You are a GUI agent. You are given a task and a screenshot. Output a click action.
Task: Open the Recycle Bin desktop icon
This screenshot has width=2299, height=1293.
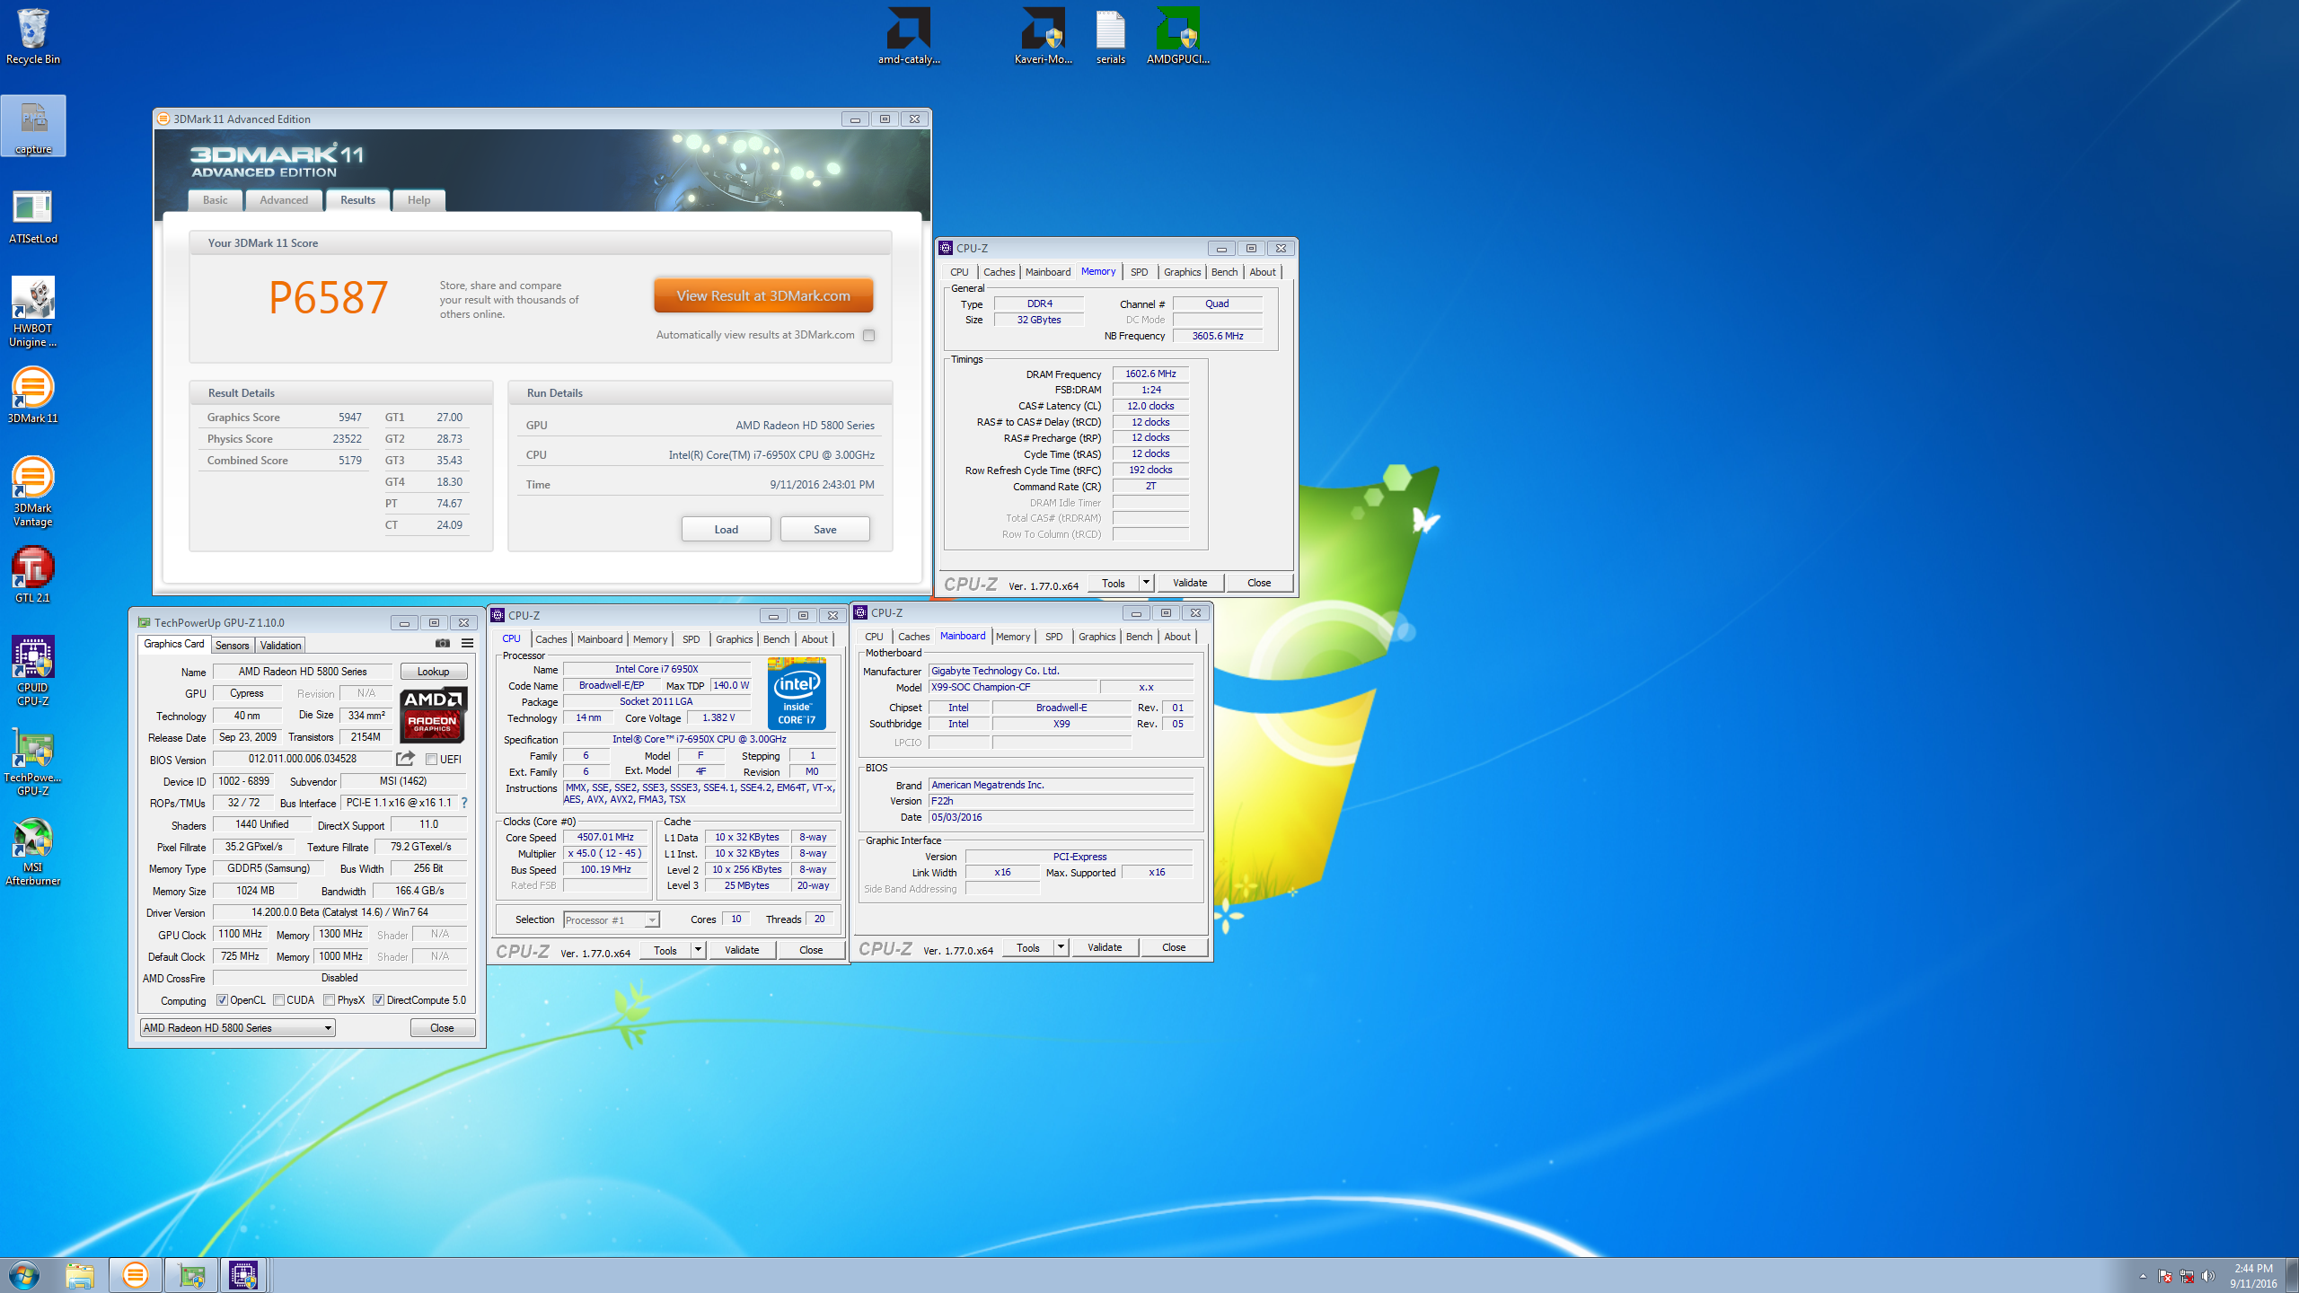coord(33,36)
